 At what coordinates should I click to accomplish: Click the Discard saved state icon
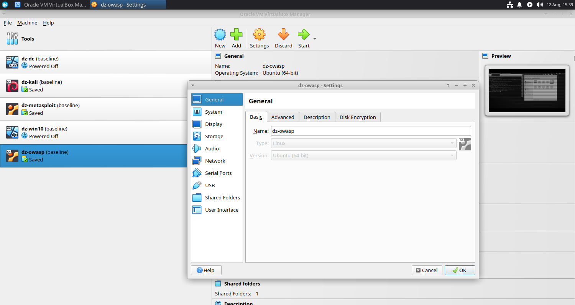(x=283, y=35)
